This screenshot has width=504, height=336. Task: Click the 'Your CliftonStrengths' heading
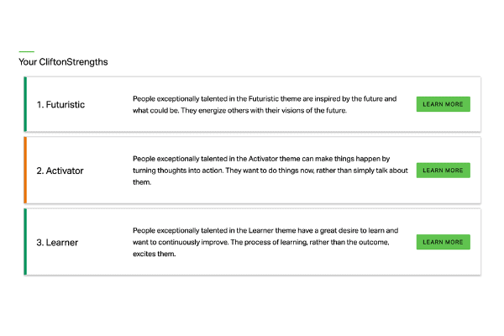(x=63, y=61)
